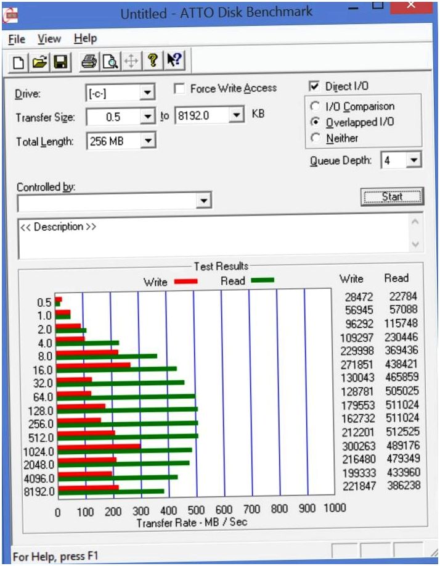
Task: Select the Overlapped I/O radio button
Action: [316, 122]
